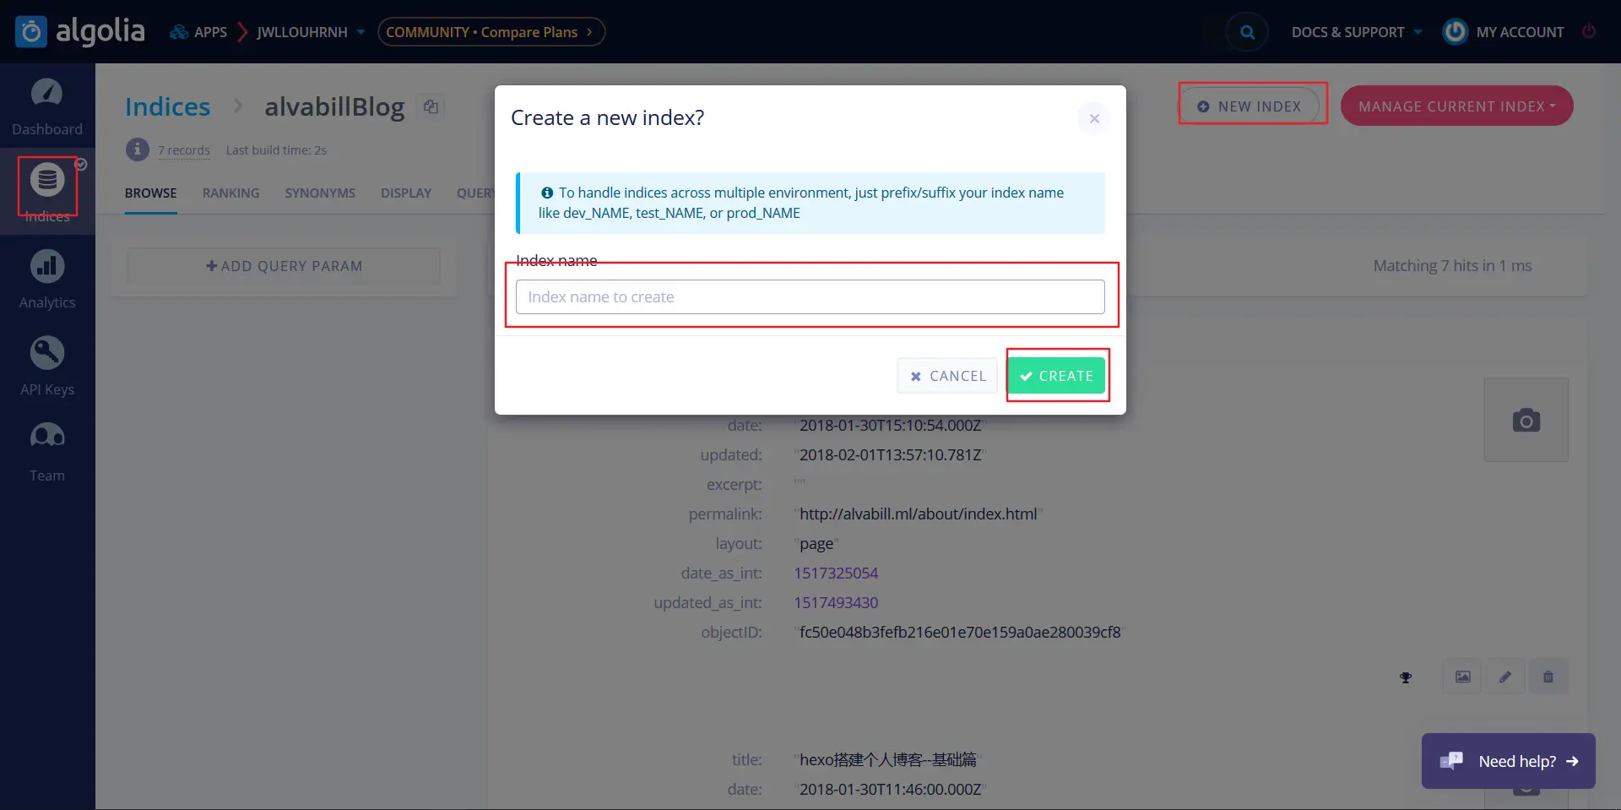Copy the alvabillBlog index name icon

point(431,106)
